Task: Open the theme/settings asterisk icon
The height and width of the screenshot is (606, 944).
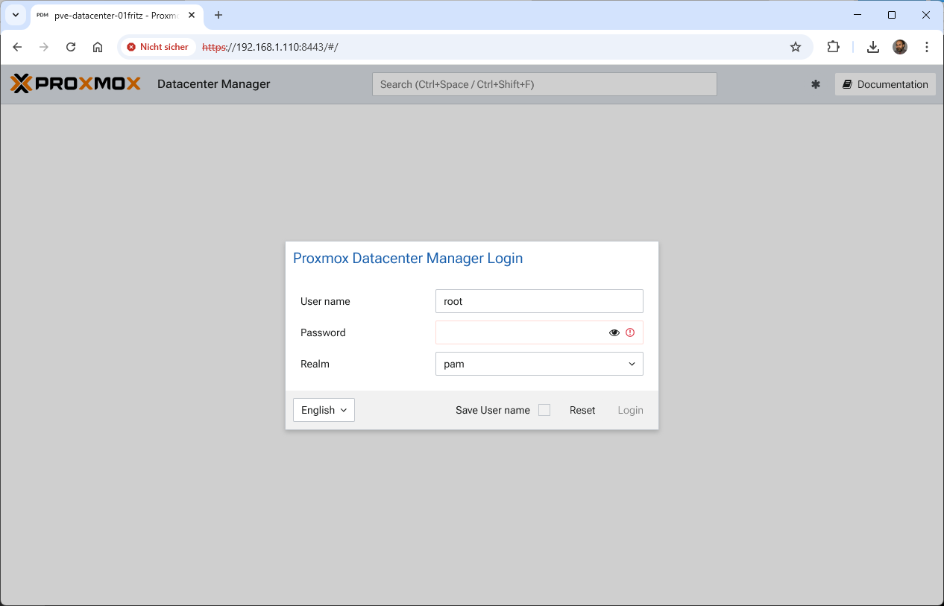Action: click(x=815, y=84)
